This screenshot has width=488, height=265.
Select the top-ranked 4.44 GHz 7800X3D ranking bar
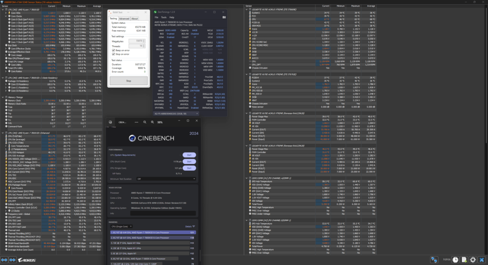153,232
